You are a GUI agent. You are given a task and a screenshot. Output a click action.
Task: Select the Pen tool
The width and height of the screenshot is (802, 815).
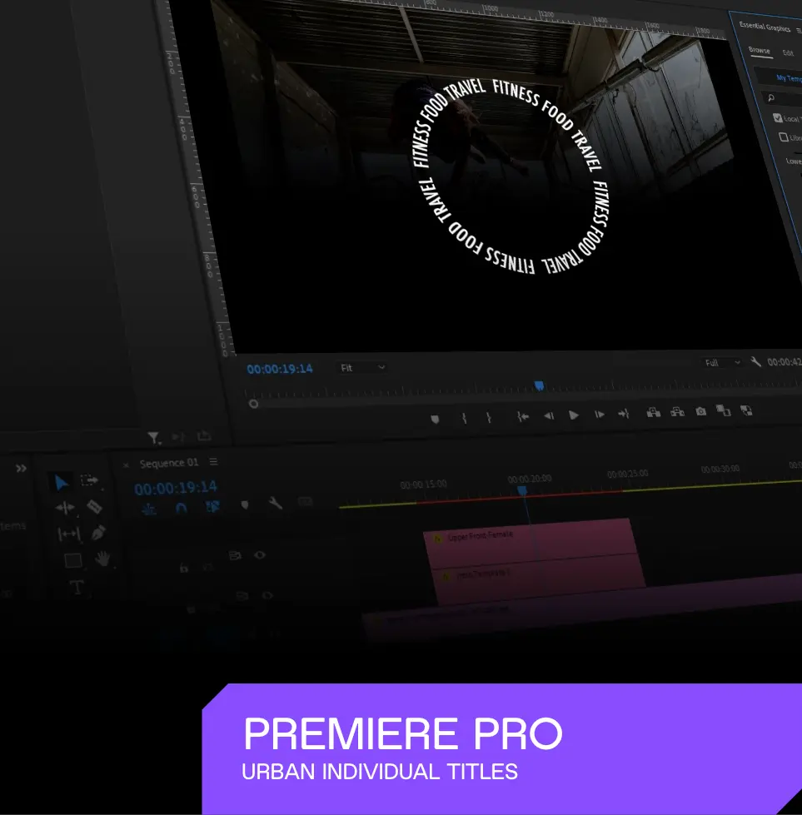(98, 533)
